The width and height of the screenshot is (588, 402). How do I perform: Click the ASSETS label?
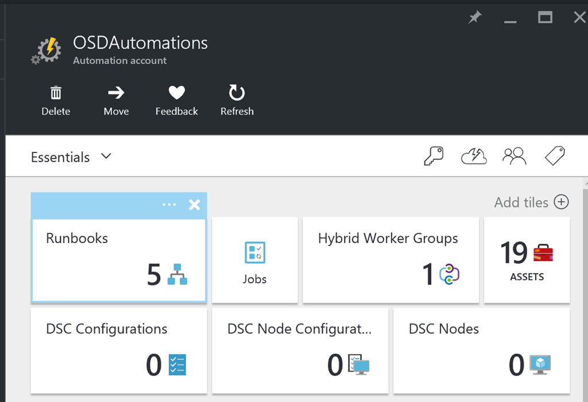point(527,277)
